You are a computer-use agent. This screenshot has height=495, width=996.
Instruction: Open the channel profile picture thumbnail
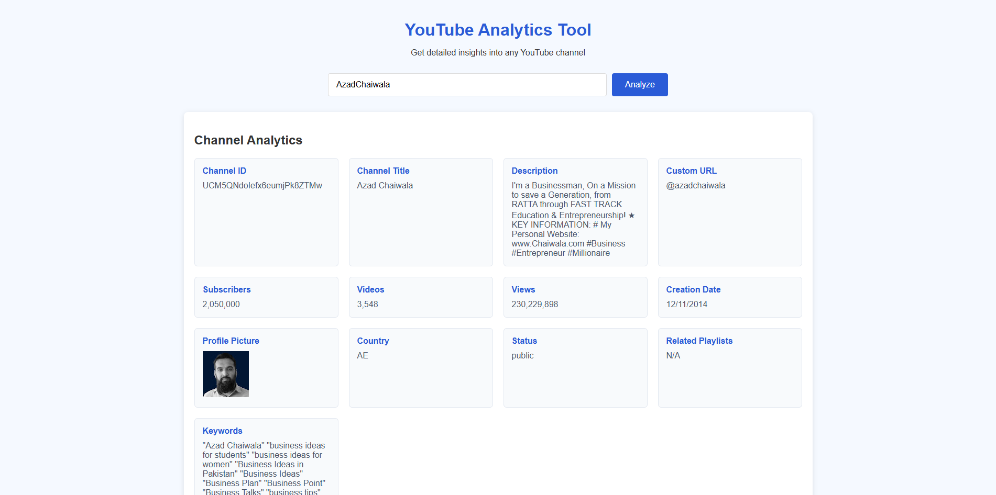(x=226, y=374)
